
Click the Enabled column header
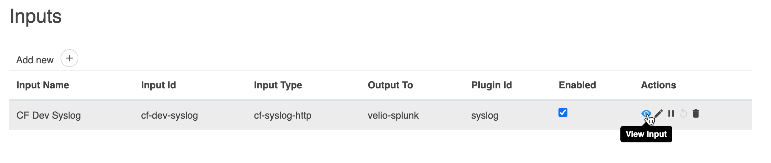(x=577, y=85)
